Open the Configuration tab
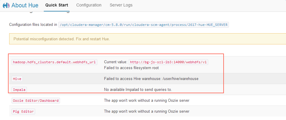 [89, 5]
